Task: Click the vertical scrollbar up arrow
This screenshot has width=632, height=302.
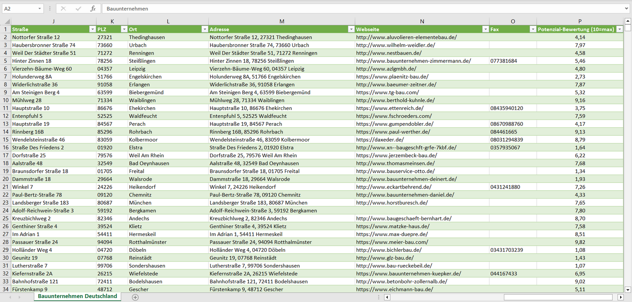Action: (628, 21)
